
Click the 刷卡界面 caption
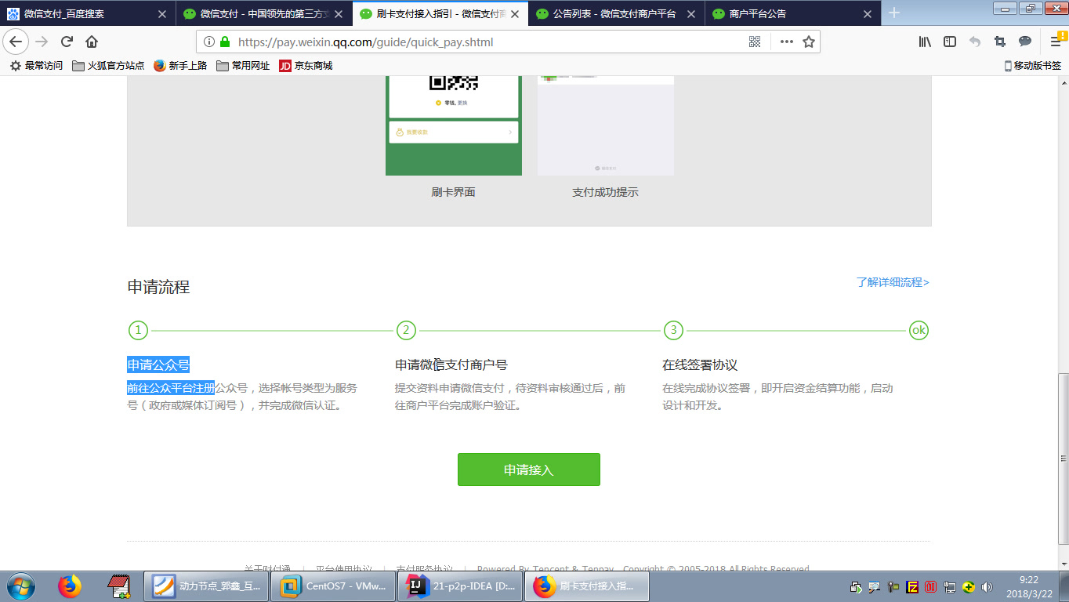tap(453, 192)
